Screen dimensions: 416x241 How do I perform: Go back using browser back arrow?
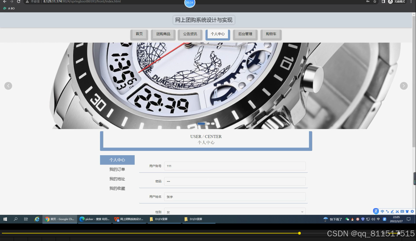pyautogui.click(x=5, y=2)
